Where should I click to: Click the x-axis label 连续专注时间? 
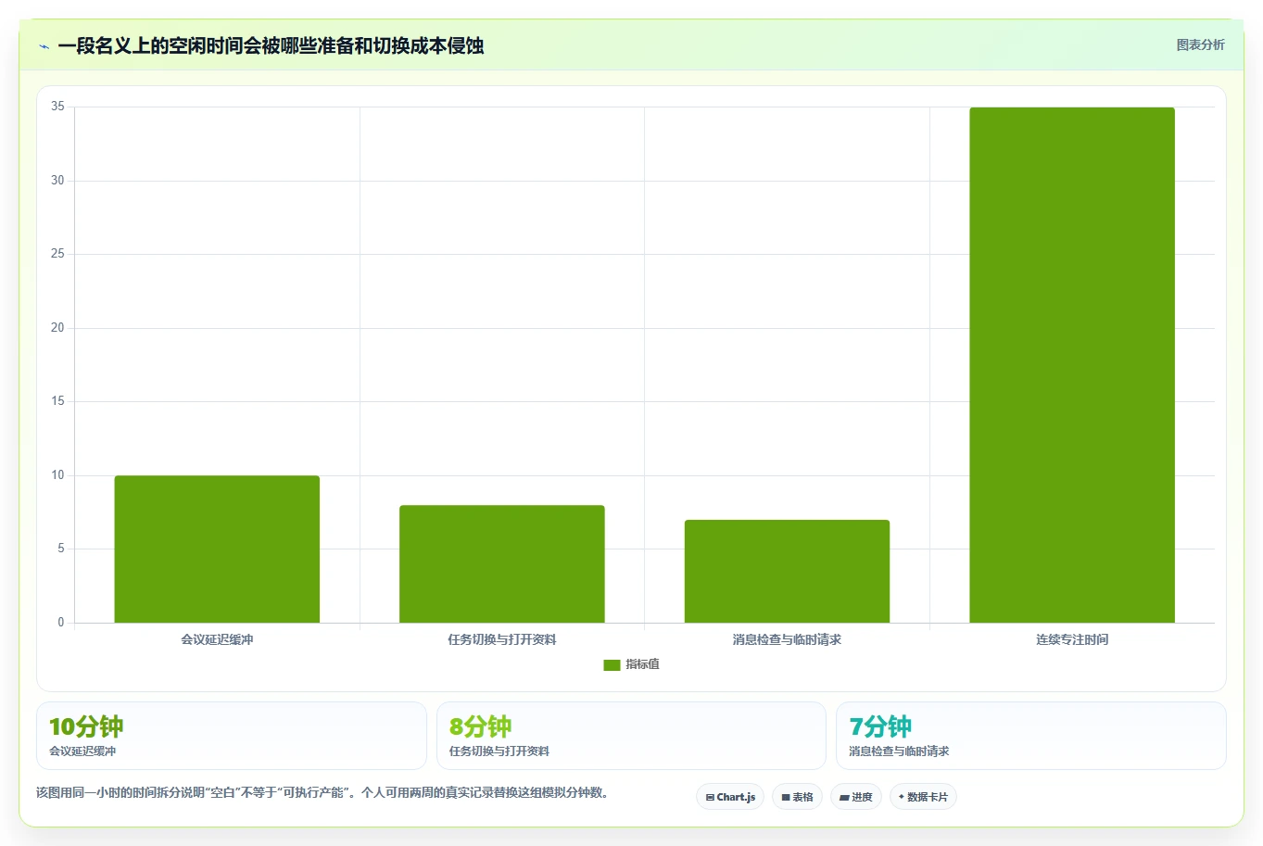click(1072, 639)
